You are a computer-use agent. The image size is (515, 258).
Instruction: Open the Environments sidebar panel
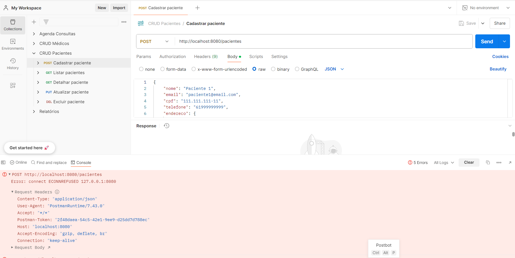point(13,44)
